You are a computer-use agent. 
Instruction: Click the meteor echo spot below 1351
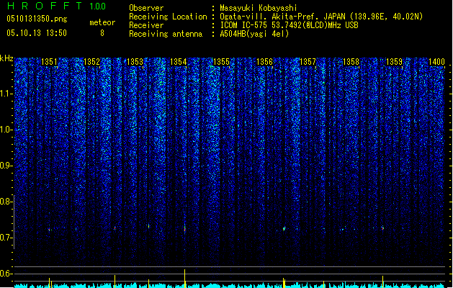[x=50, y=230]
